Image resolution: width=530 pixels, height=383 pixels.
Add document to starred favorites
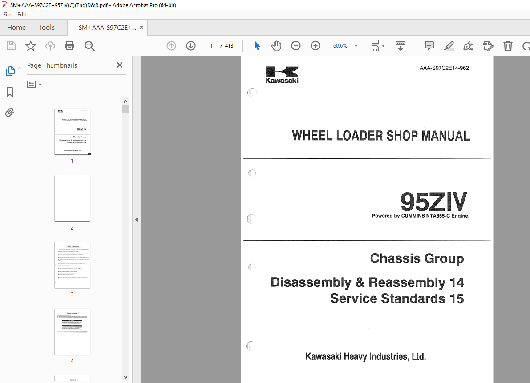coord(31,45)
